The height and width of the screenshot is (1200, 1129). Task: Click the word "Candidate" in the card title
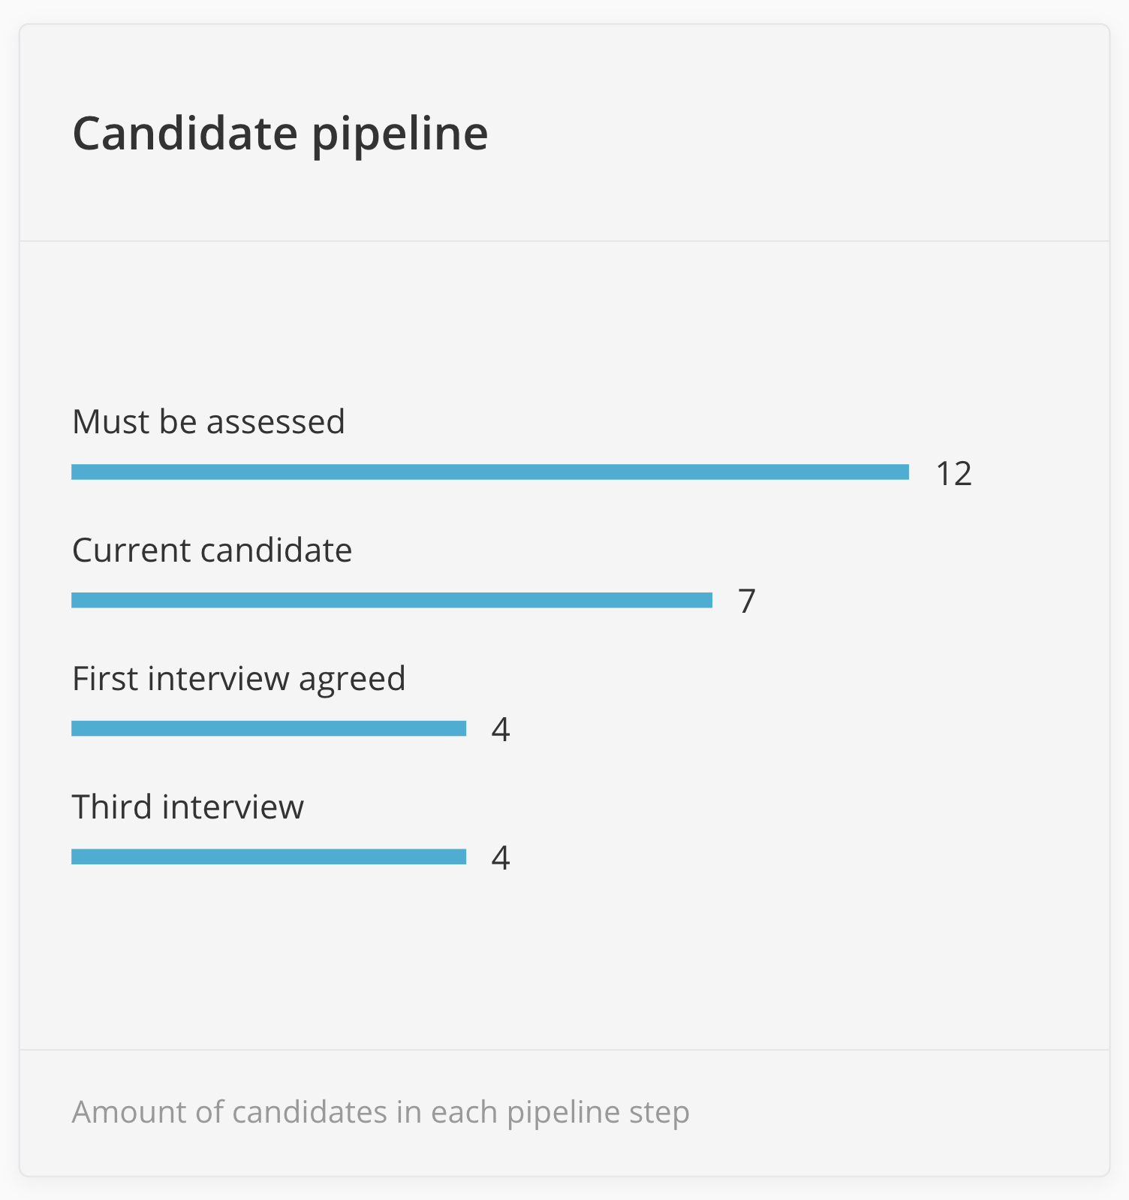185,134
